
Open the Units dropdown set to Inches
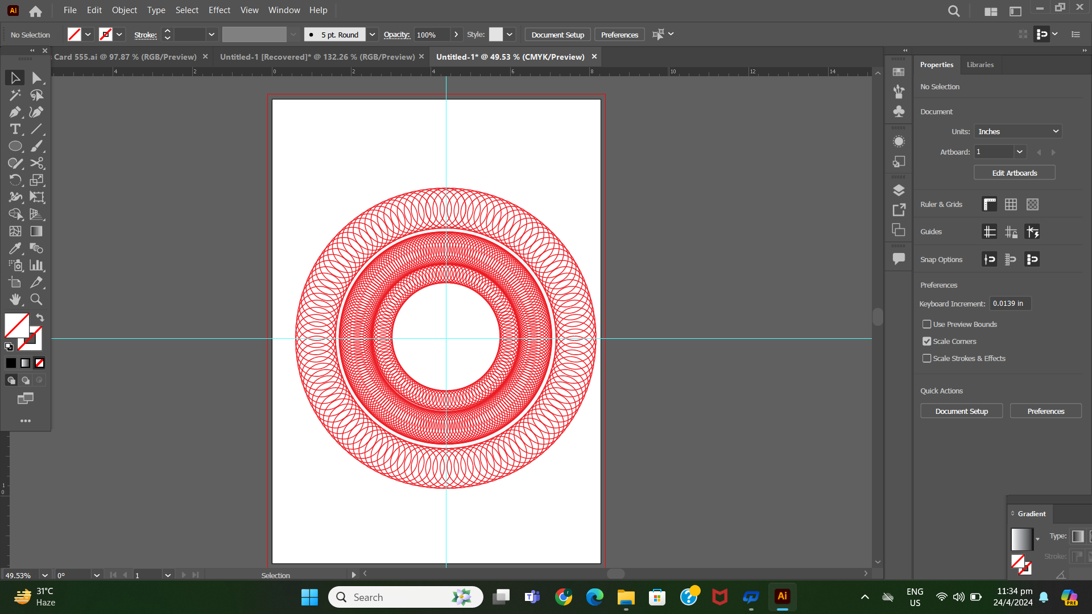[x=1017, y=131]
